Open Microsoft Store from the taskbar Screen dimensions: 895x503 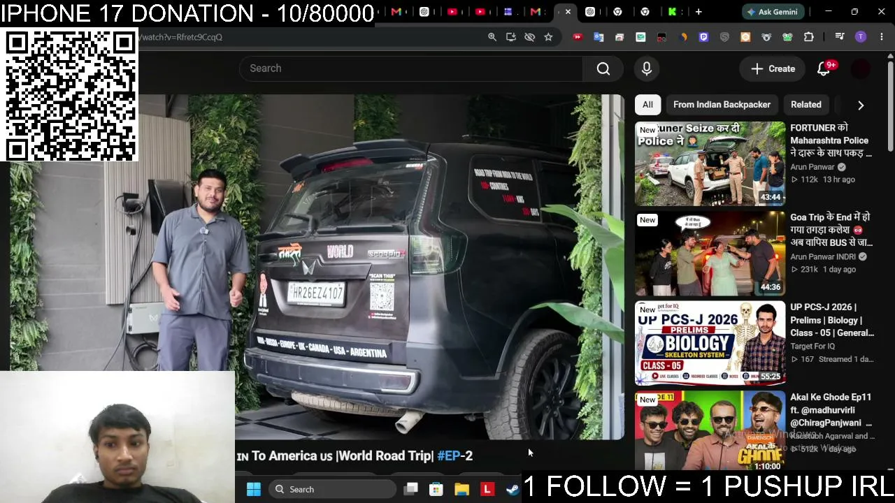pyautogui.click(x=436, y=489)
